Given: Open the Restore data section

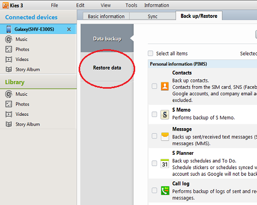Looking at the screenshot, I should (x=107, y=68).
